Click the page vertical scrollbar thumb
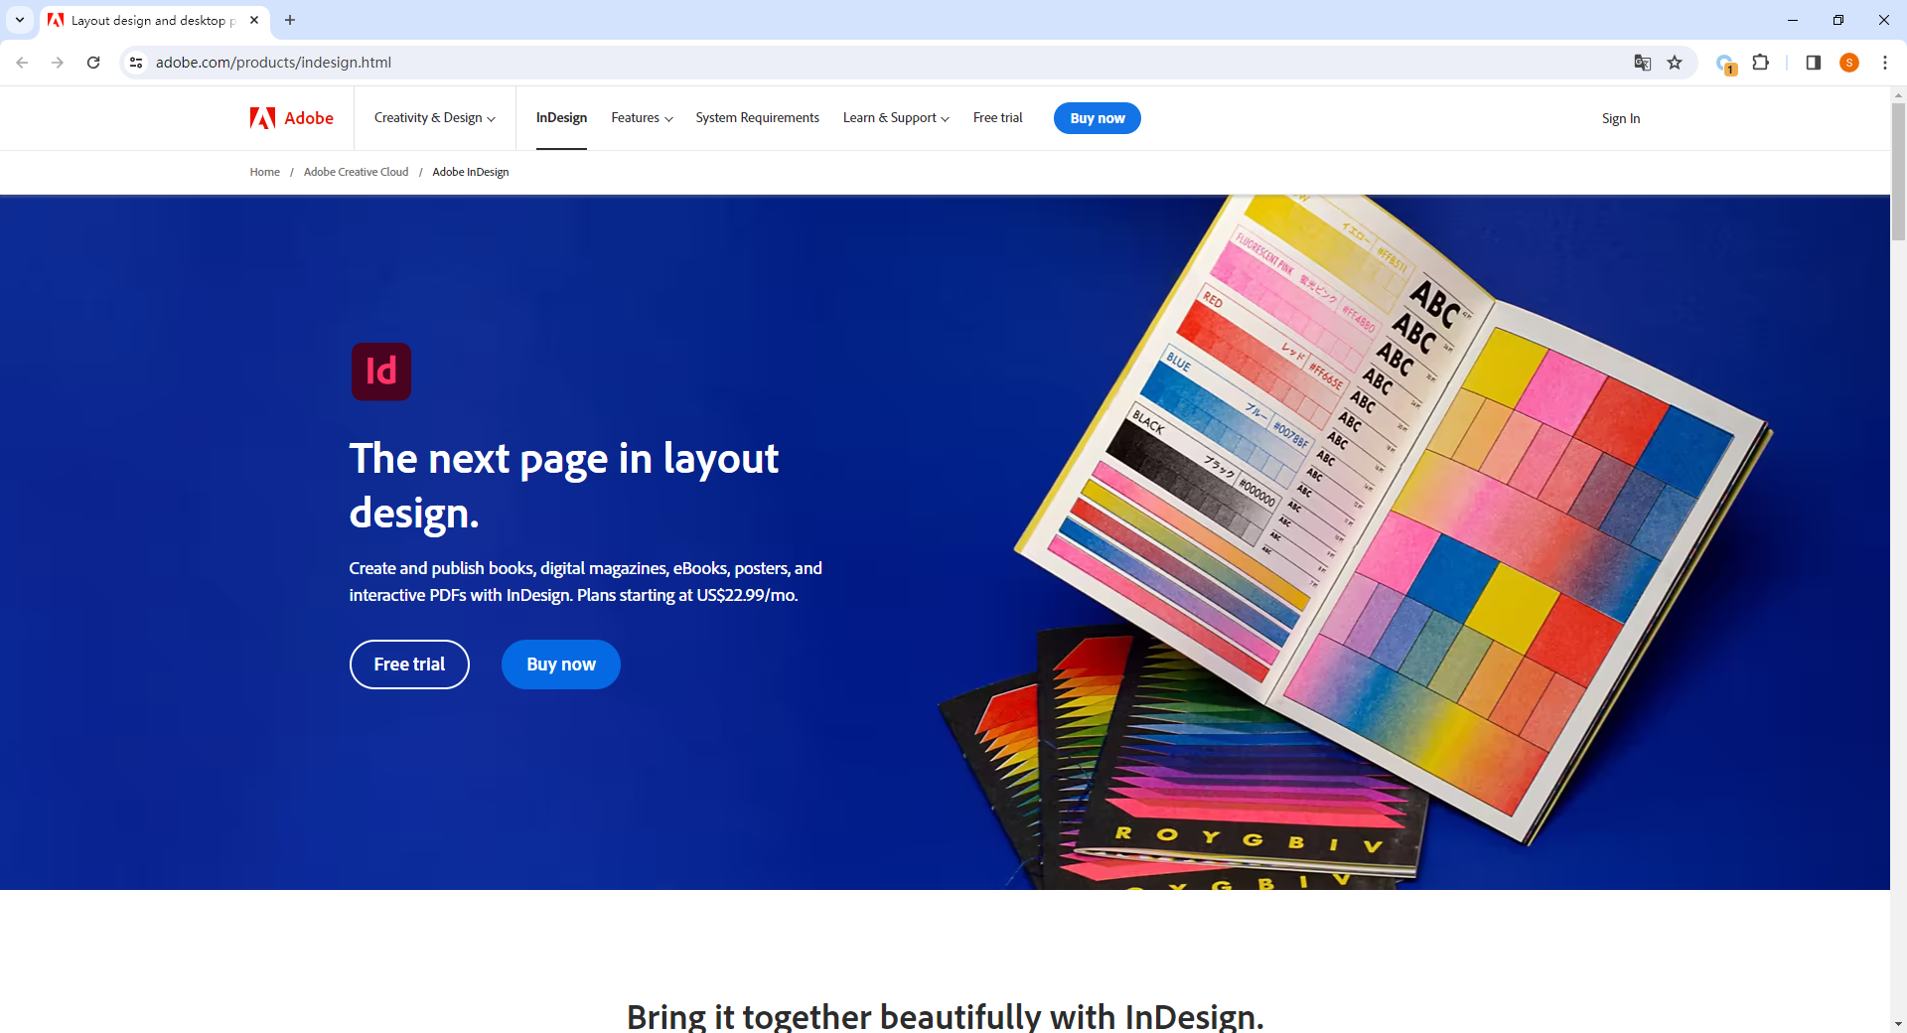Screen dimensions: 1907x1033 click(x=1898, y=171)
